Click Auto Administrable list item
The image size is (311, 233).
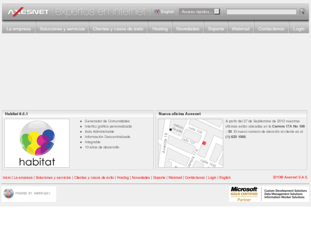[99, 132]
